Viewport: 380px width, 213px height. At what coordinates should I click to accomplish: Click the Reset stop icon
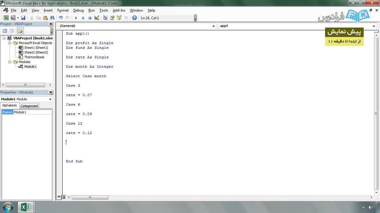[90, 18]
